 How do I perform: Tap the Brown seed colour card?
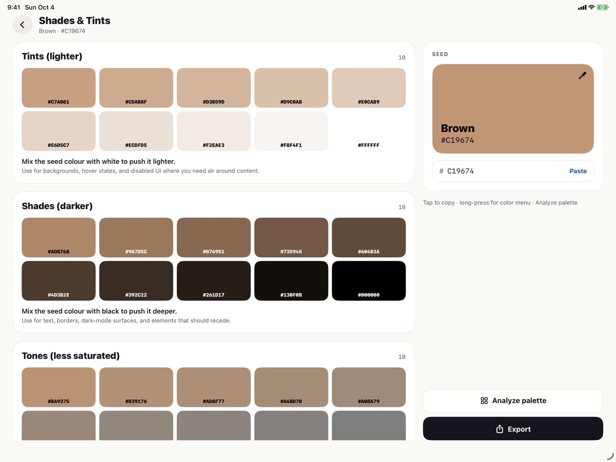pyautogui.click(x=513, y=109)
